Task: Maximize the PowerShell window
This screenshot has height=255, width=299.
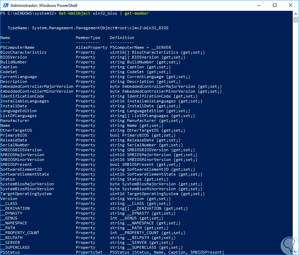Action: click(275, 5)
